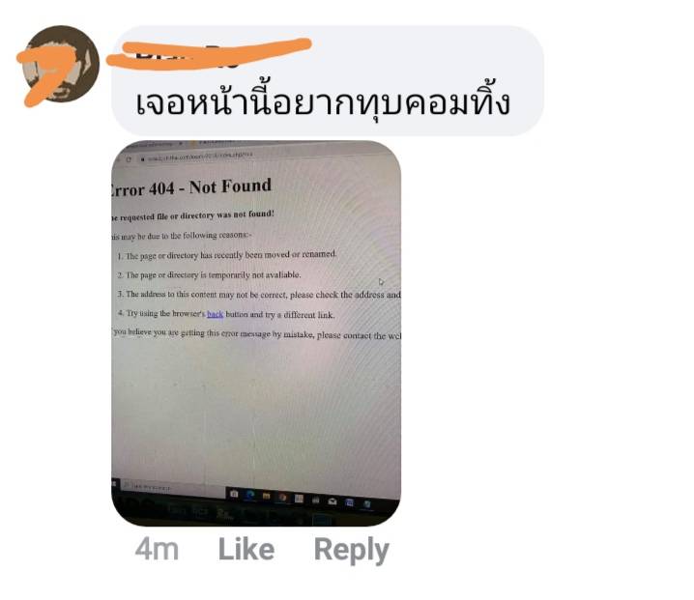
Task: Click the white envelope Mail taskbar icon
Action: (x=332, y=500)
